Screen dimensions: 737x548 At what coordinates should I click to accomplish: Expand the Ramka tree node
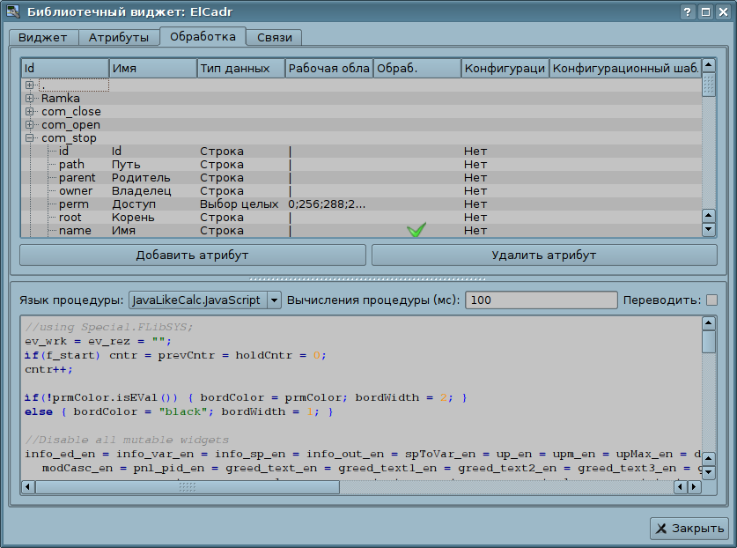click(x=30, y=99)
